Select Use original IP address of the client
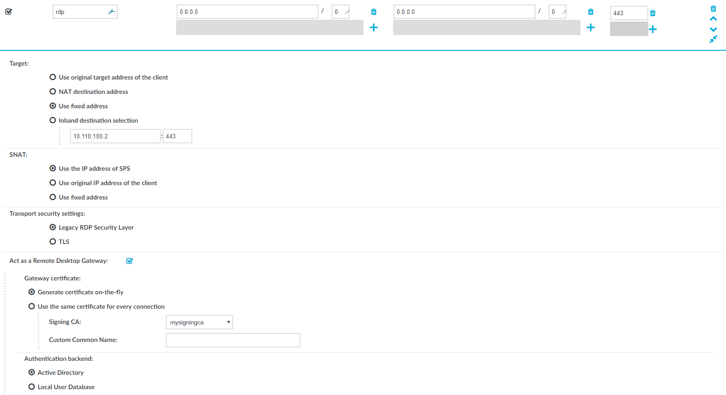Image resolution: width=726 pixels, height=395 pixels. point(53,183)
